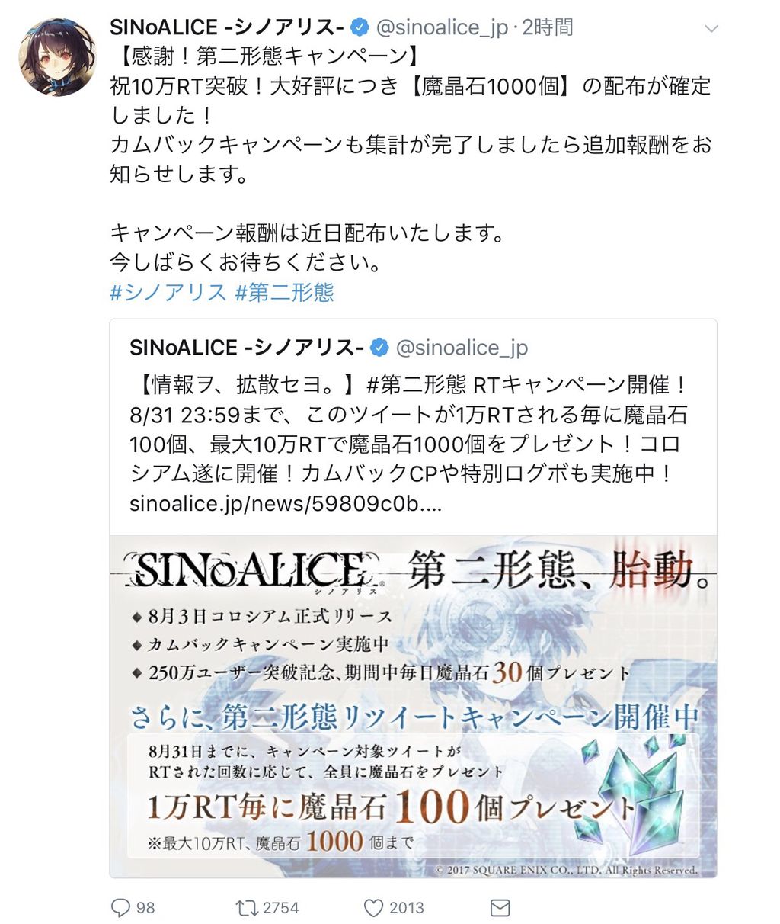The height and width of the screenshot is (924, 780).
Task: Like the tweet with heart icon
Action: coord(372,907)
